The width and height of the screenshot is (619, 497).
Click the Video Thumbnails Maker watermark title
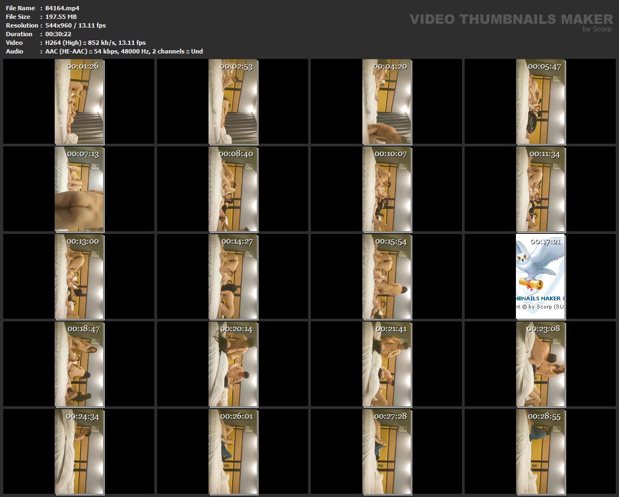coord(511,19)
